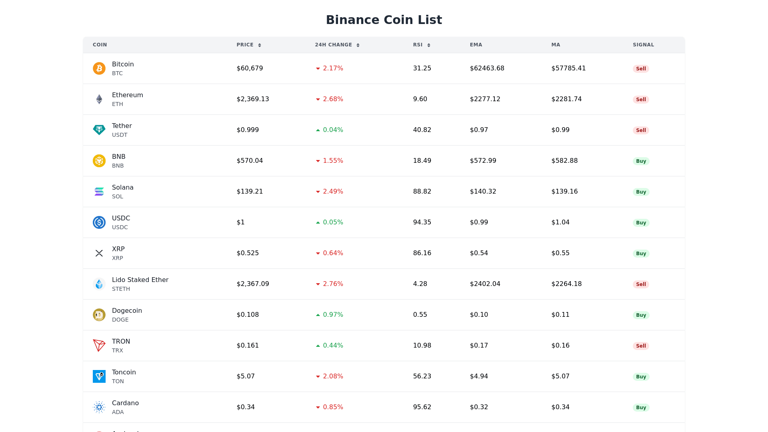Click the Sell badge for Bitcoin

(x=641, y=69)
